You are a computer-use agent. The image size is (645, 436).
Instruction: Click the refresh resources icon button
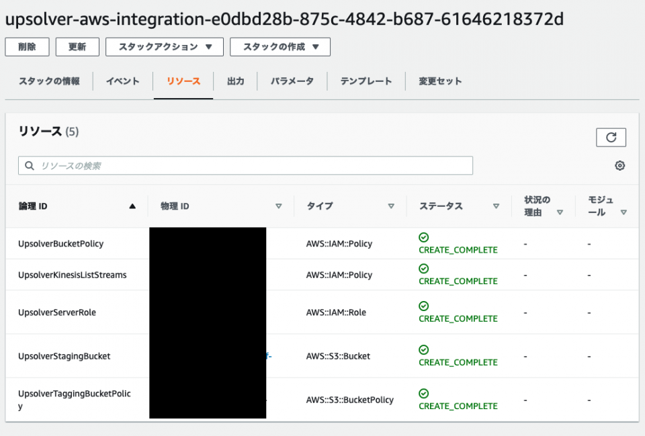[611, 137]
